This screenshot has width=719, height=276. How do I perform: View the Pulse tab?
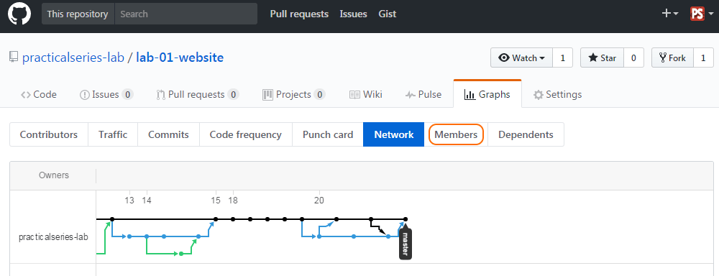(x=423, y=94)
